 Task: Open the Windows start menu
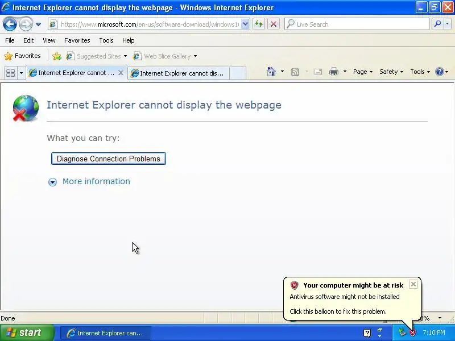pyautogui.click(x=27, y=332)
